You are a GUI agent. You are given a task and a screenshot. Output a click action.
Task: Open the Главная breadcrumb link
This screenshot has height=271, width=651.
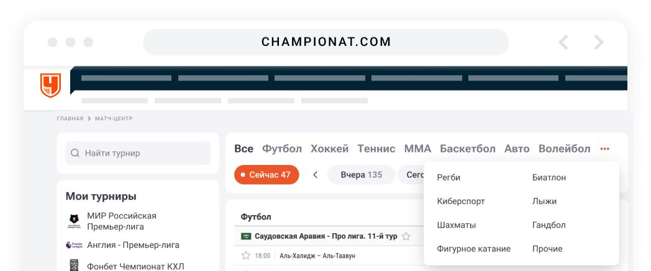tap(70, 118)
